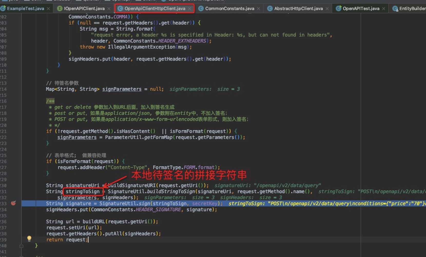426x257 pixels.
Task: Click the test class icon on OpenAPITest.java tab
Action: [x=338, y=8]
